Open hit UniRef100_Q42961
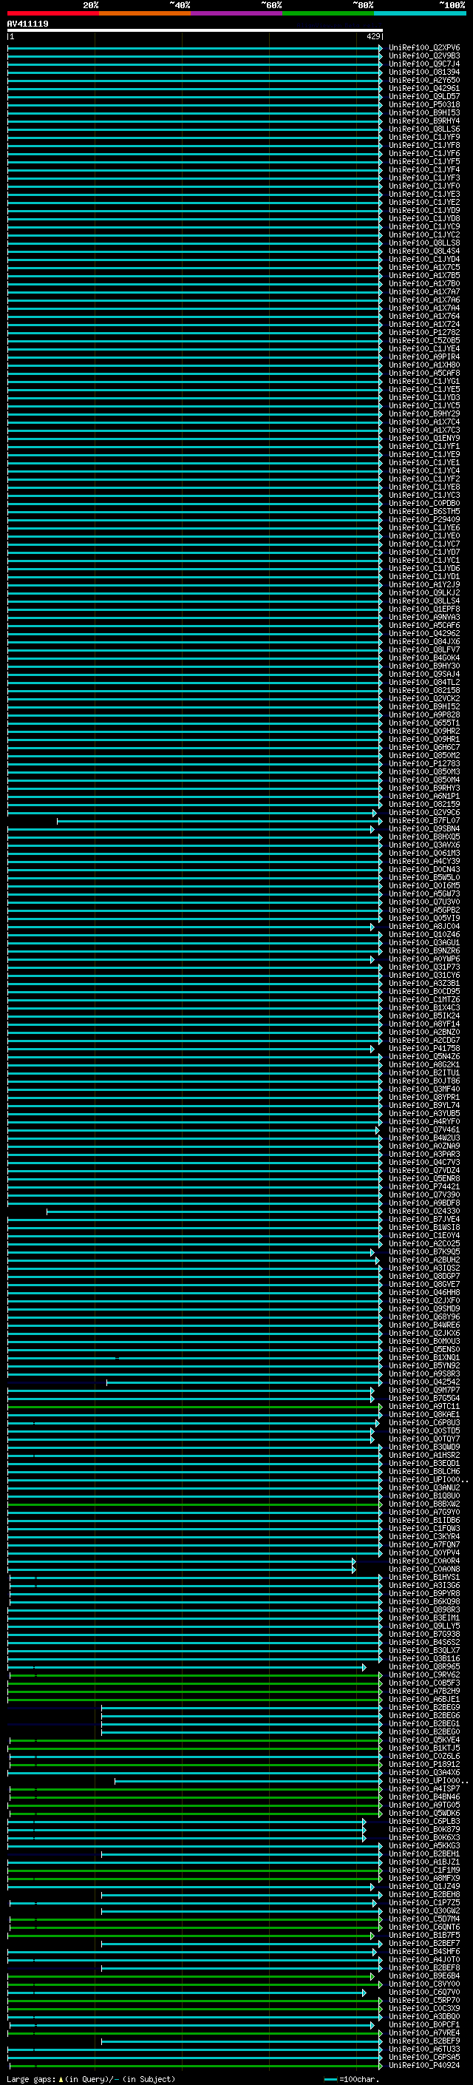 (x=424, y=88)
